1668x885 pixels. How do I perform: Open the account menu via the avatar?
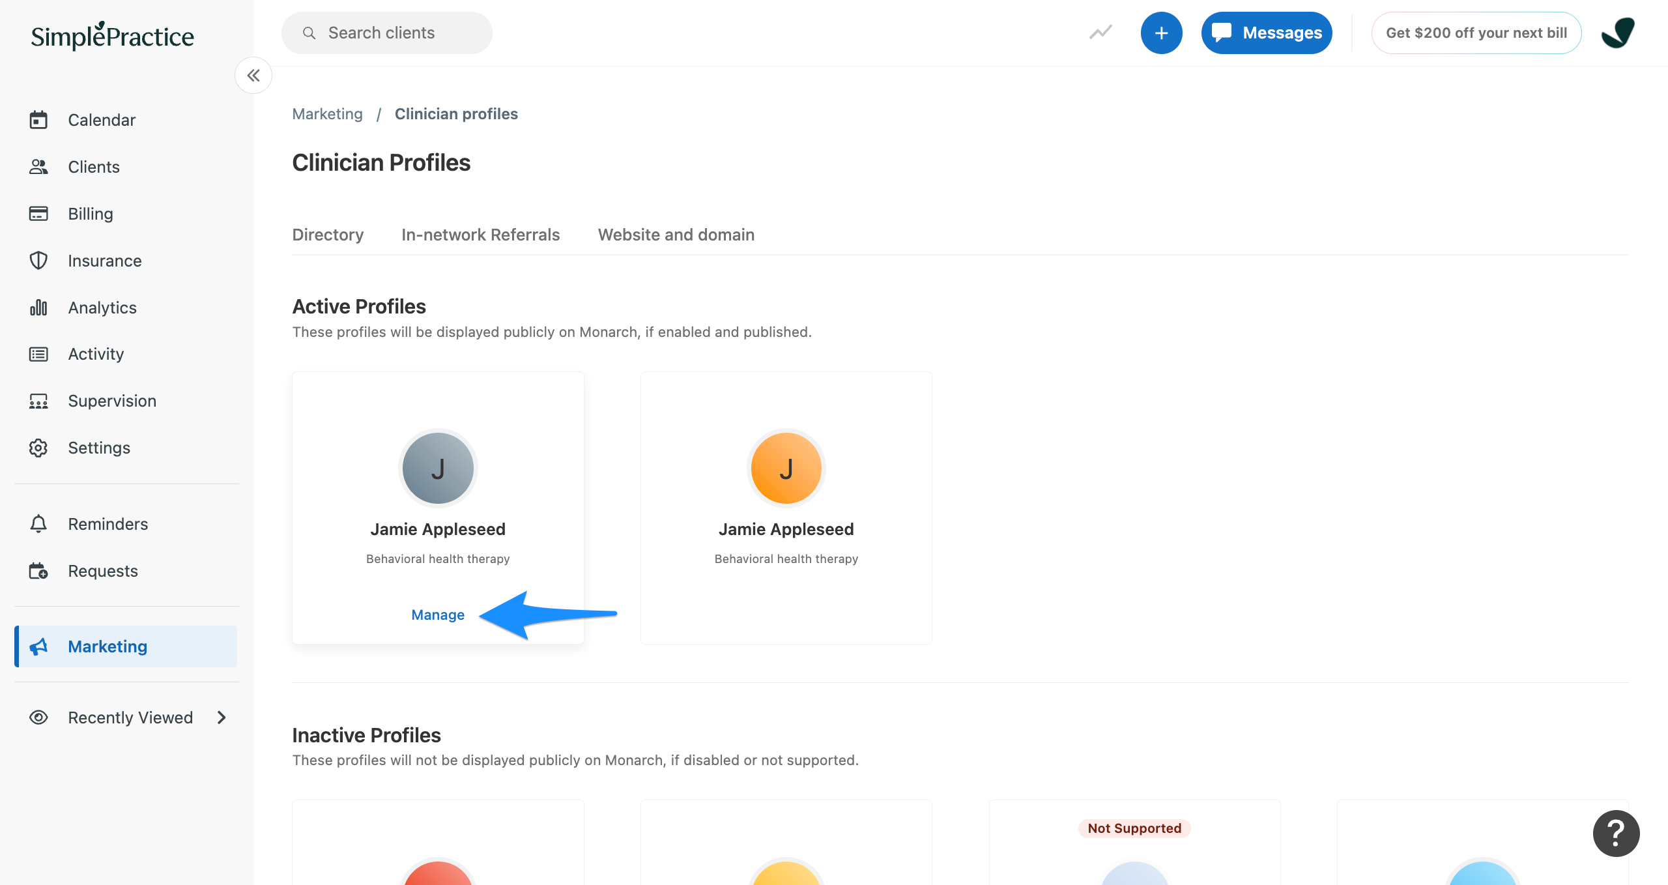(1618, 33)
